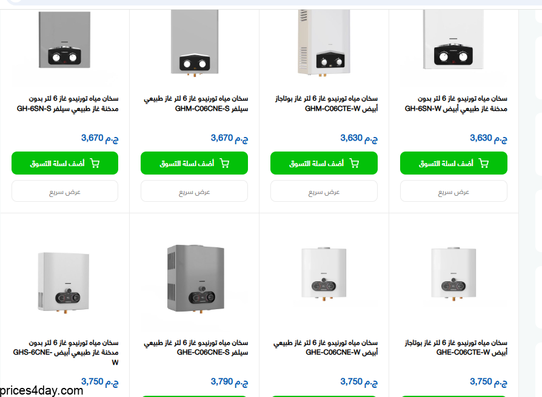Image resolution: width=542 pixels, height=397 pixels.
Task: Add GHM-C06CTE-W white heater to cart
Action: click(324, 163)
